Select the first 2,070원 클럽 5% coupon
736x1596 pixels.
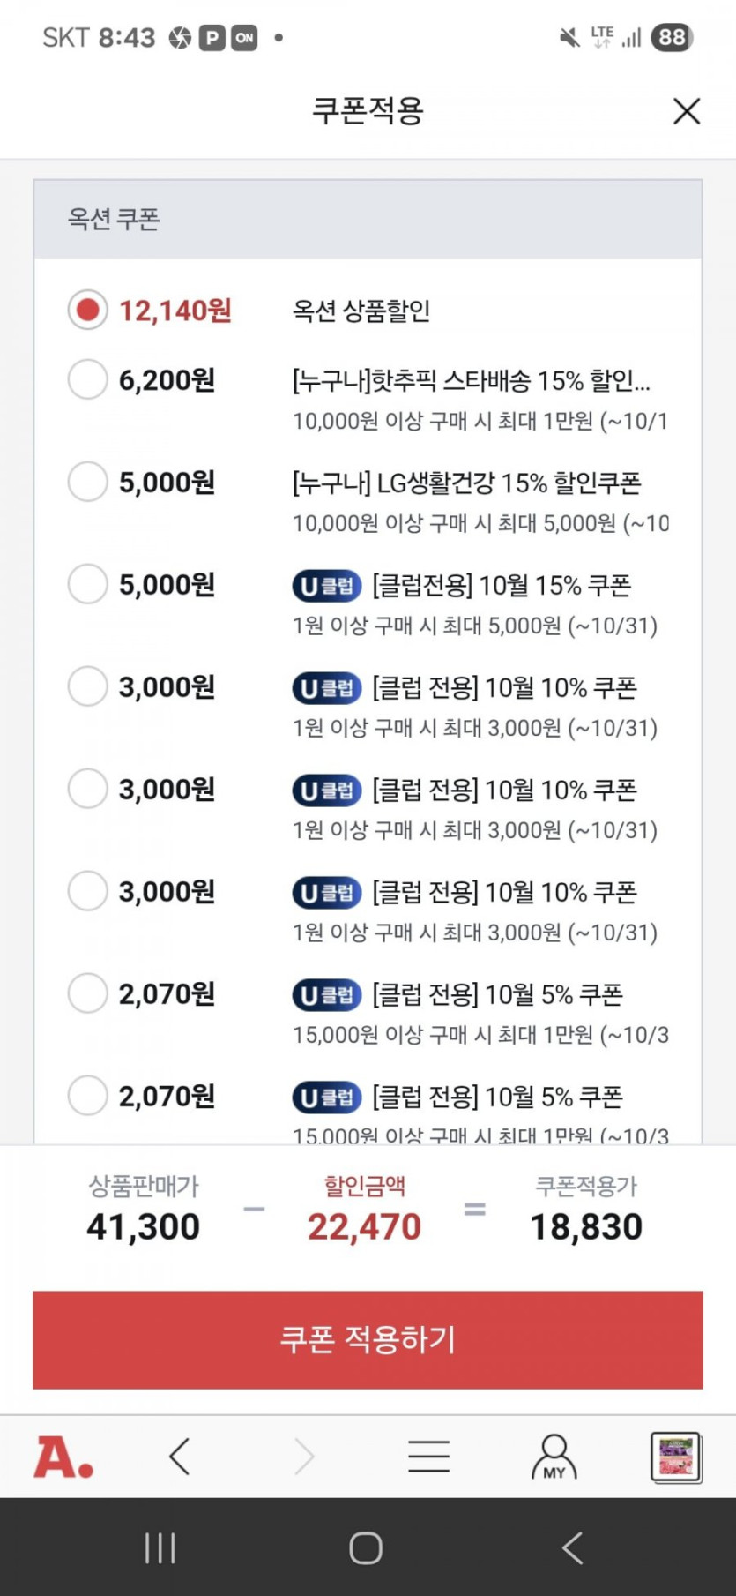click(x=87, y=993)
